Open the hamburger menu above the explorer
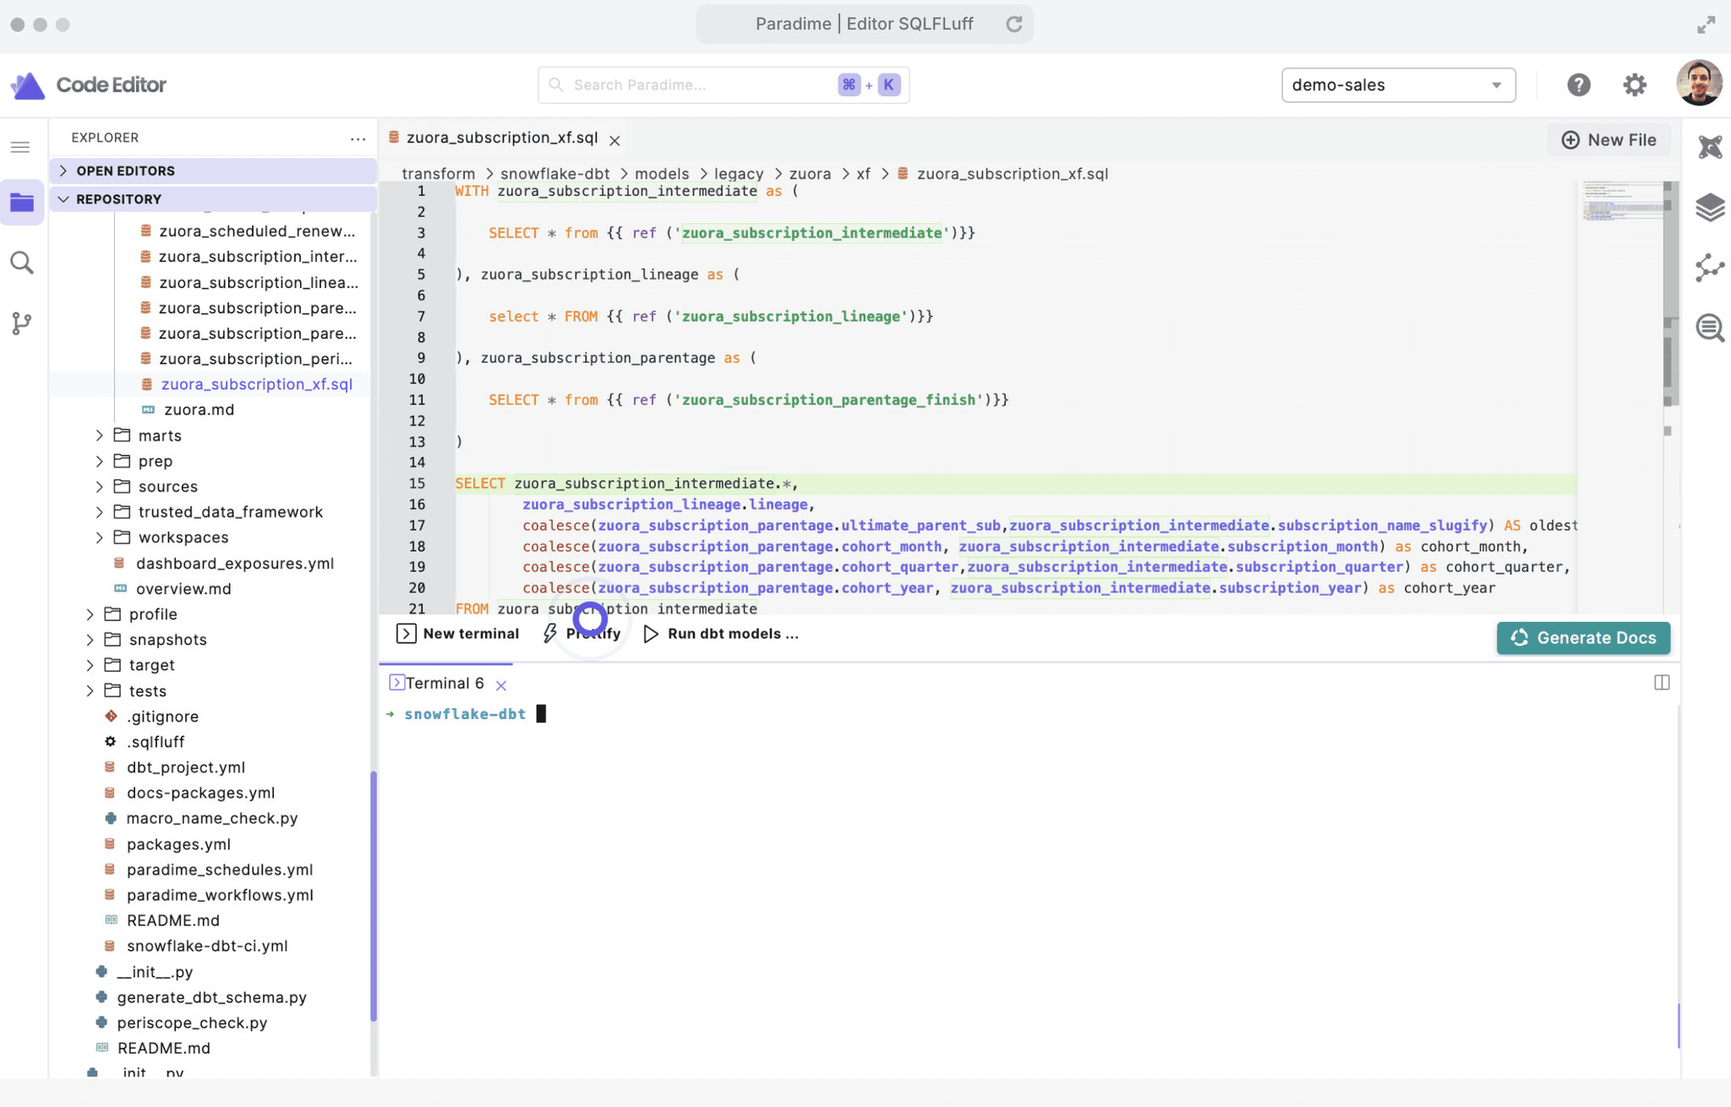 (19, 146)
